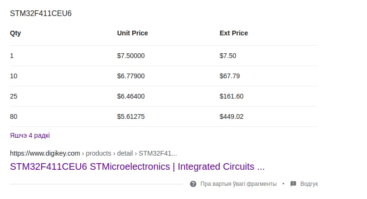Expand 'Яшчэ 4 радкі' more rows link

30,135
